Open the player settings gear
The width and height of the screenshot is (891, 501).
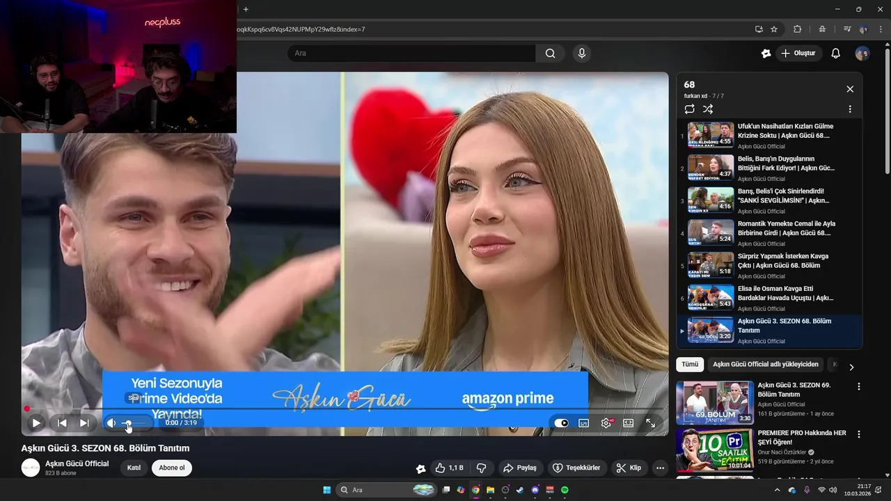click(606, 422)
